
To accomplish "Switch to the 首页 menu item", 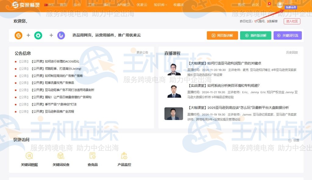I will [x=63, y=5].
